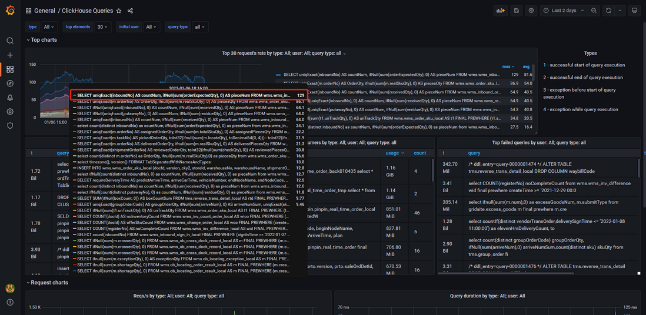This screenshot has width=646, height=315.
Task: Open the Alerting bell icon
Action: (11, 98)
